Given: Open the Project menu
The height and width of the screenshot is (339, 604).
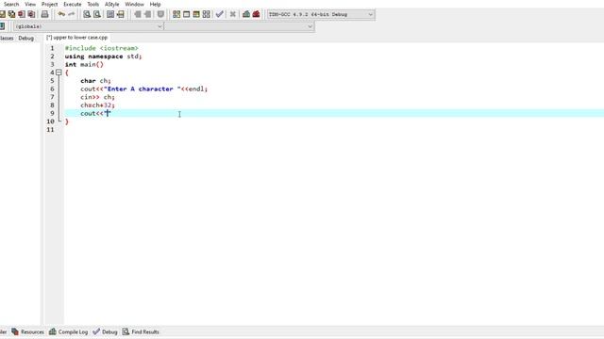Looking at the screenshot, I should click(49, 4).
